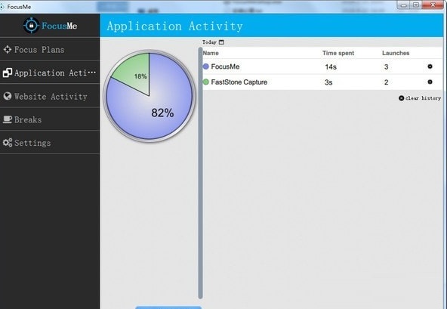
Task: Open gear options for FocusMe row
Action: coord(430,66)
